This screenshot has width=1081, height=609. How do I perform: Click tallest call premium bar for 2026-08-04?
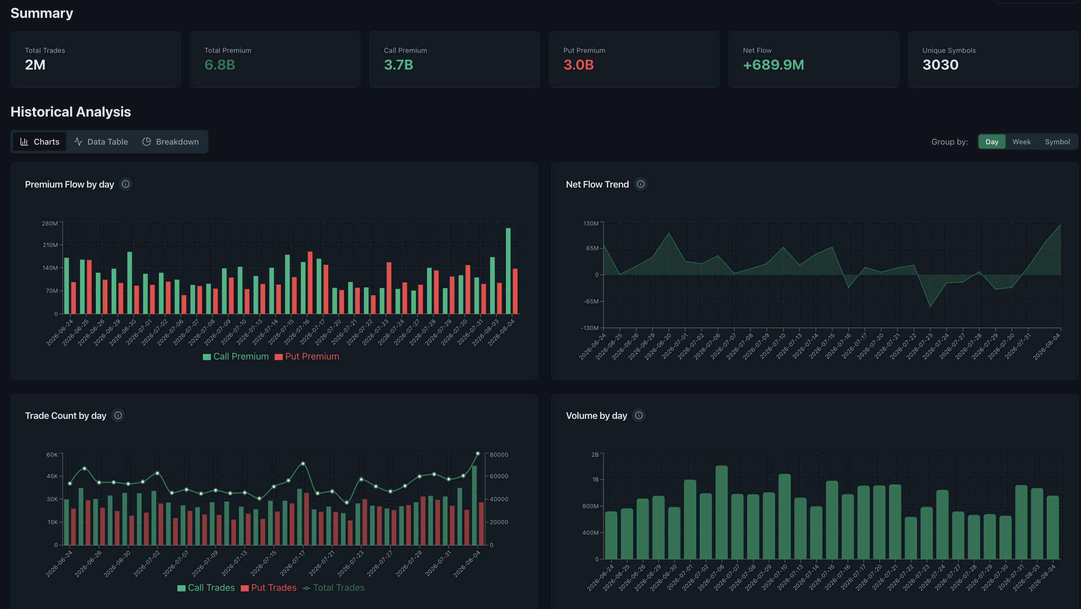pos(508,271)
